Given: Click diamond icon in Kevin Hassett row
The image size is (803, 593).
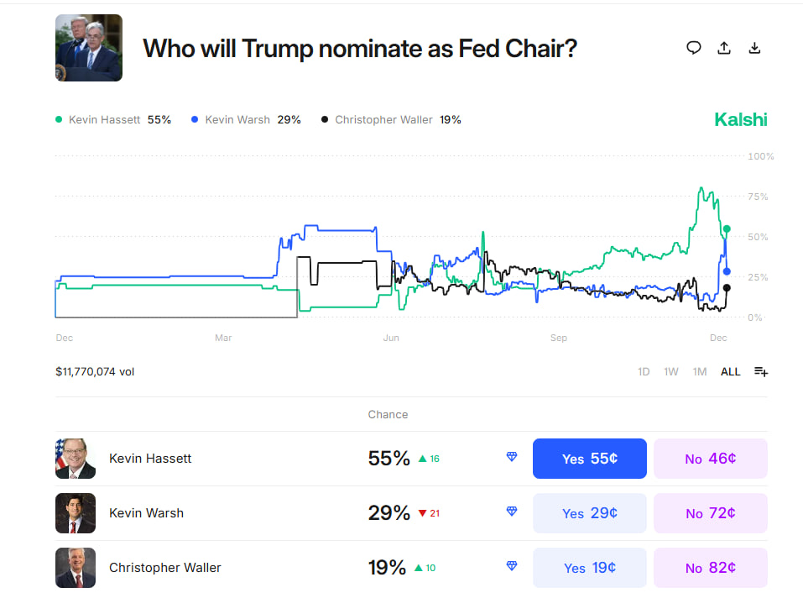Looking at the screenshot, I should coord(512,457).
